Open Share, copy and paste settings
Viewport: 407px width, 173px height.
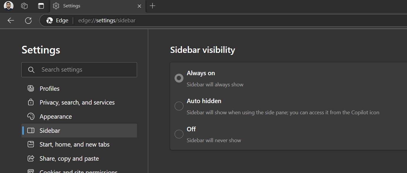pos(69,159)
